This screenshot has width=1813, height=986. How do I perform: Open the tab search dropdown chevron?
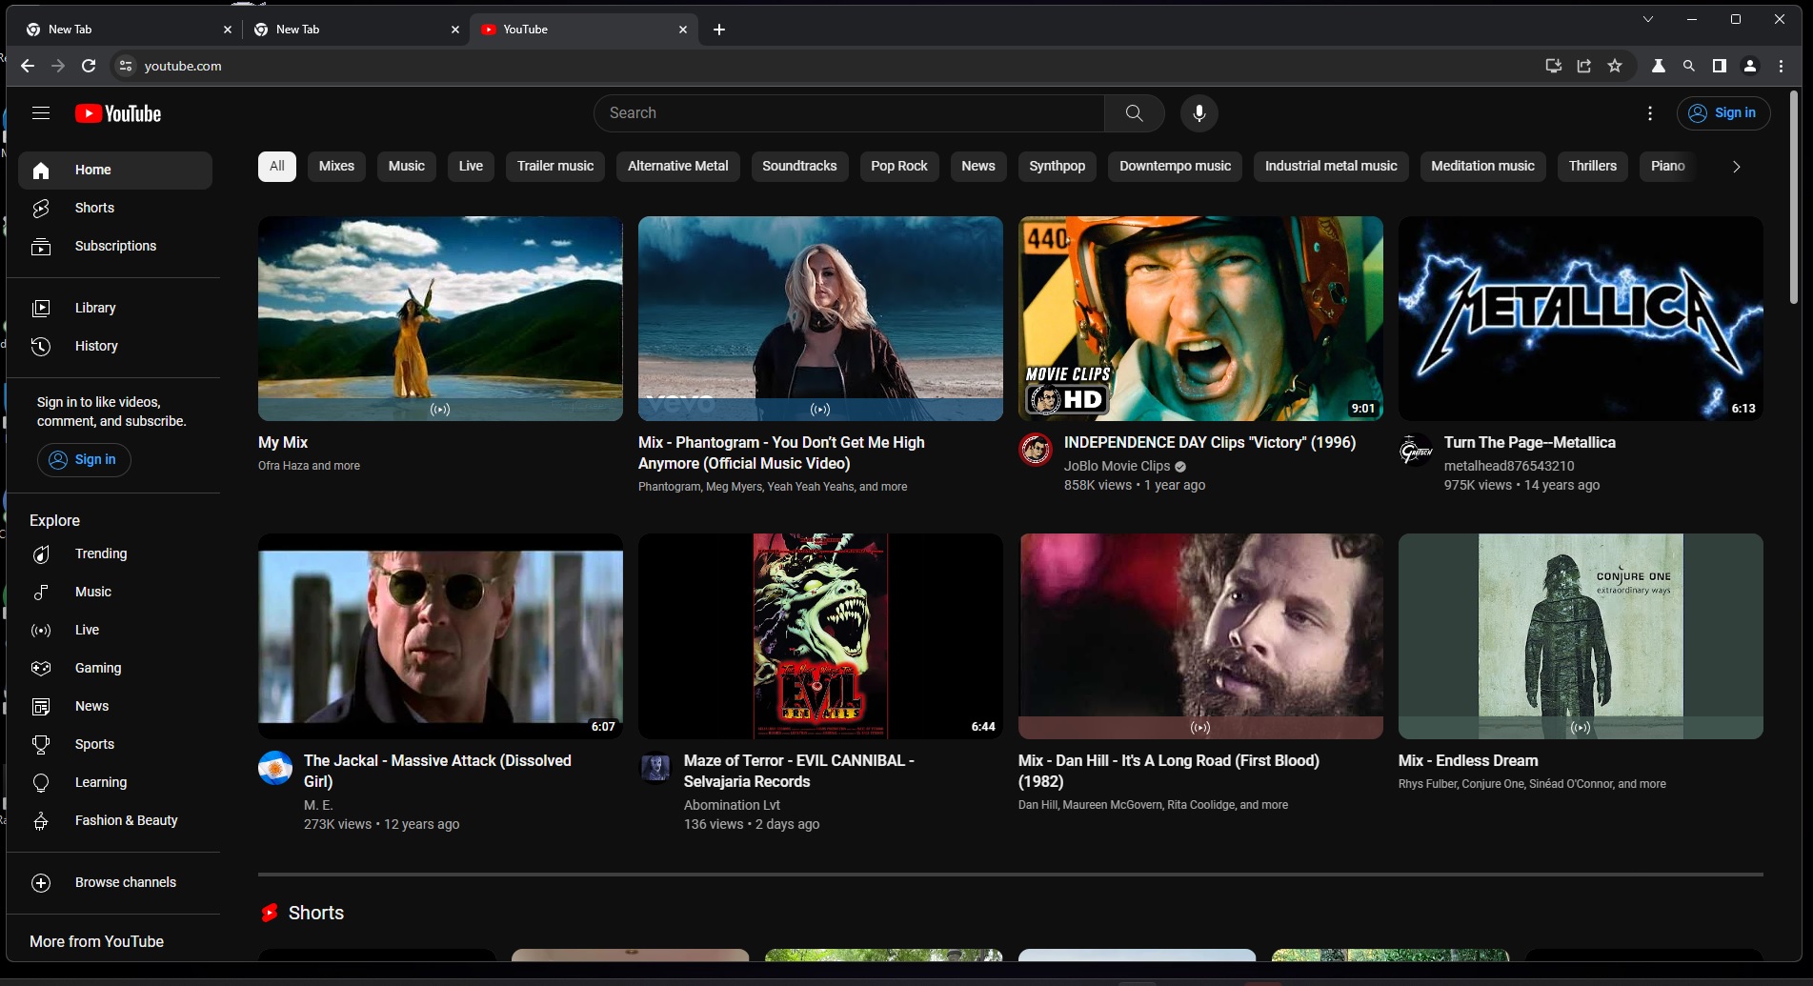point(1647,19)
